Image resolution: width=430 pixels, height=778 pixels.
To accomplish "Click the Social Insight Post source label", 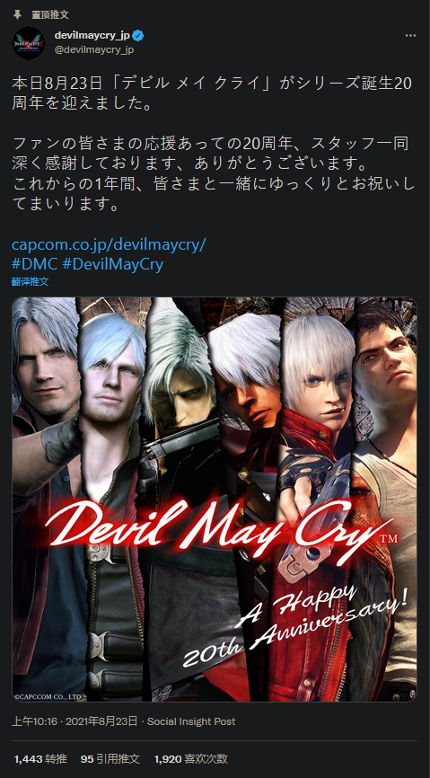I will [x=191, y=721].
